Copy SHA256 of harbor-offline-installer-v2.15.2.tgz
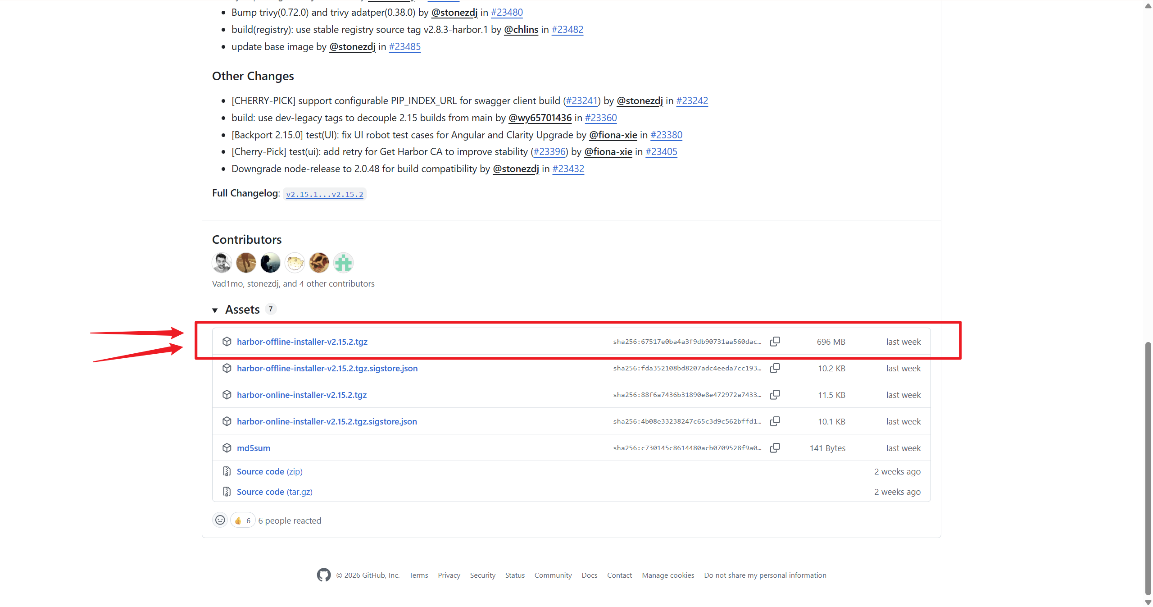1153x607 pixels. pos(775,342)
